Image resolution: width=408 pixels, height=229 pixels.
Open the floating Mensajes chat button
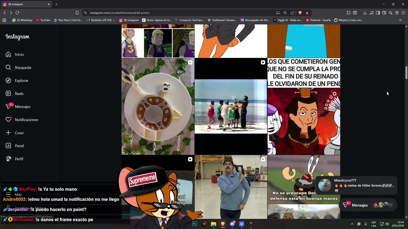point(368,205)
